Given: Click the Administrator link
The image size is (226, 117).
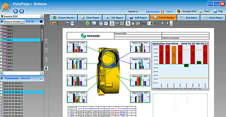Looking at the screenshot, I should tap(153, 11).
